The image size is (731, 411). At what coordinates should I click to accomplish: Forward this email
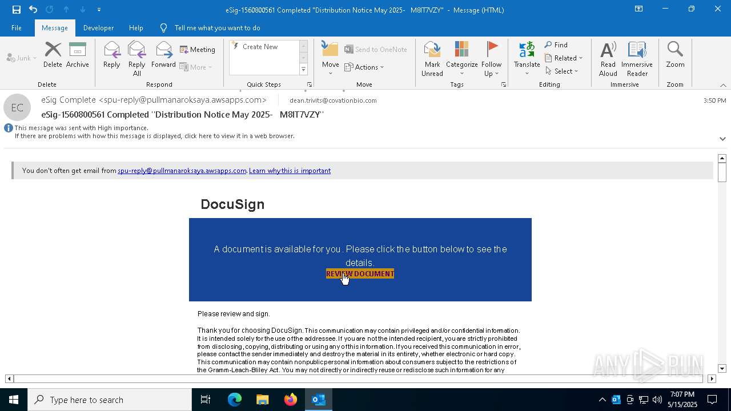coord(163,56)
